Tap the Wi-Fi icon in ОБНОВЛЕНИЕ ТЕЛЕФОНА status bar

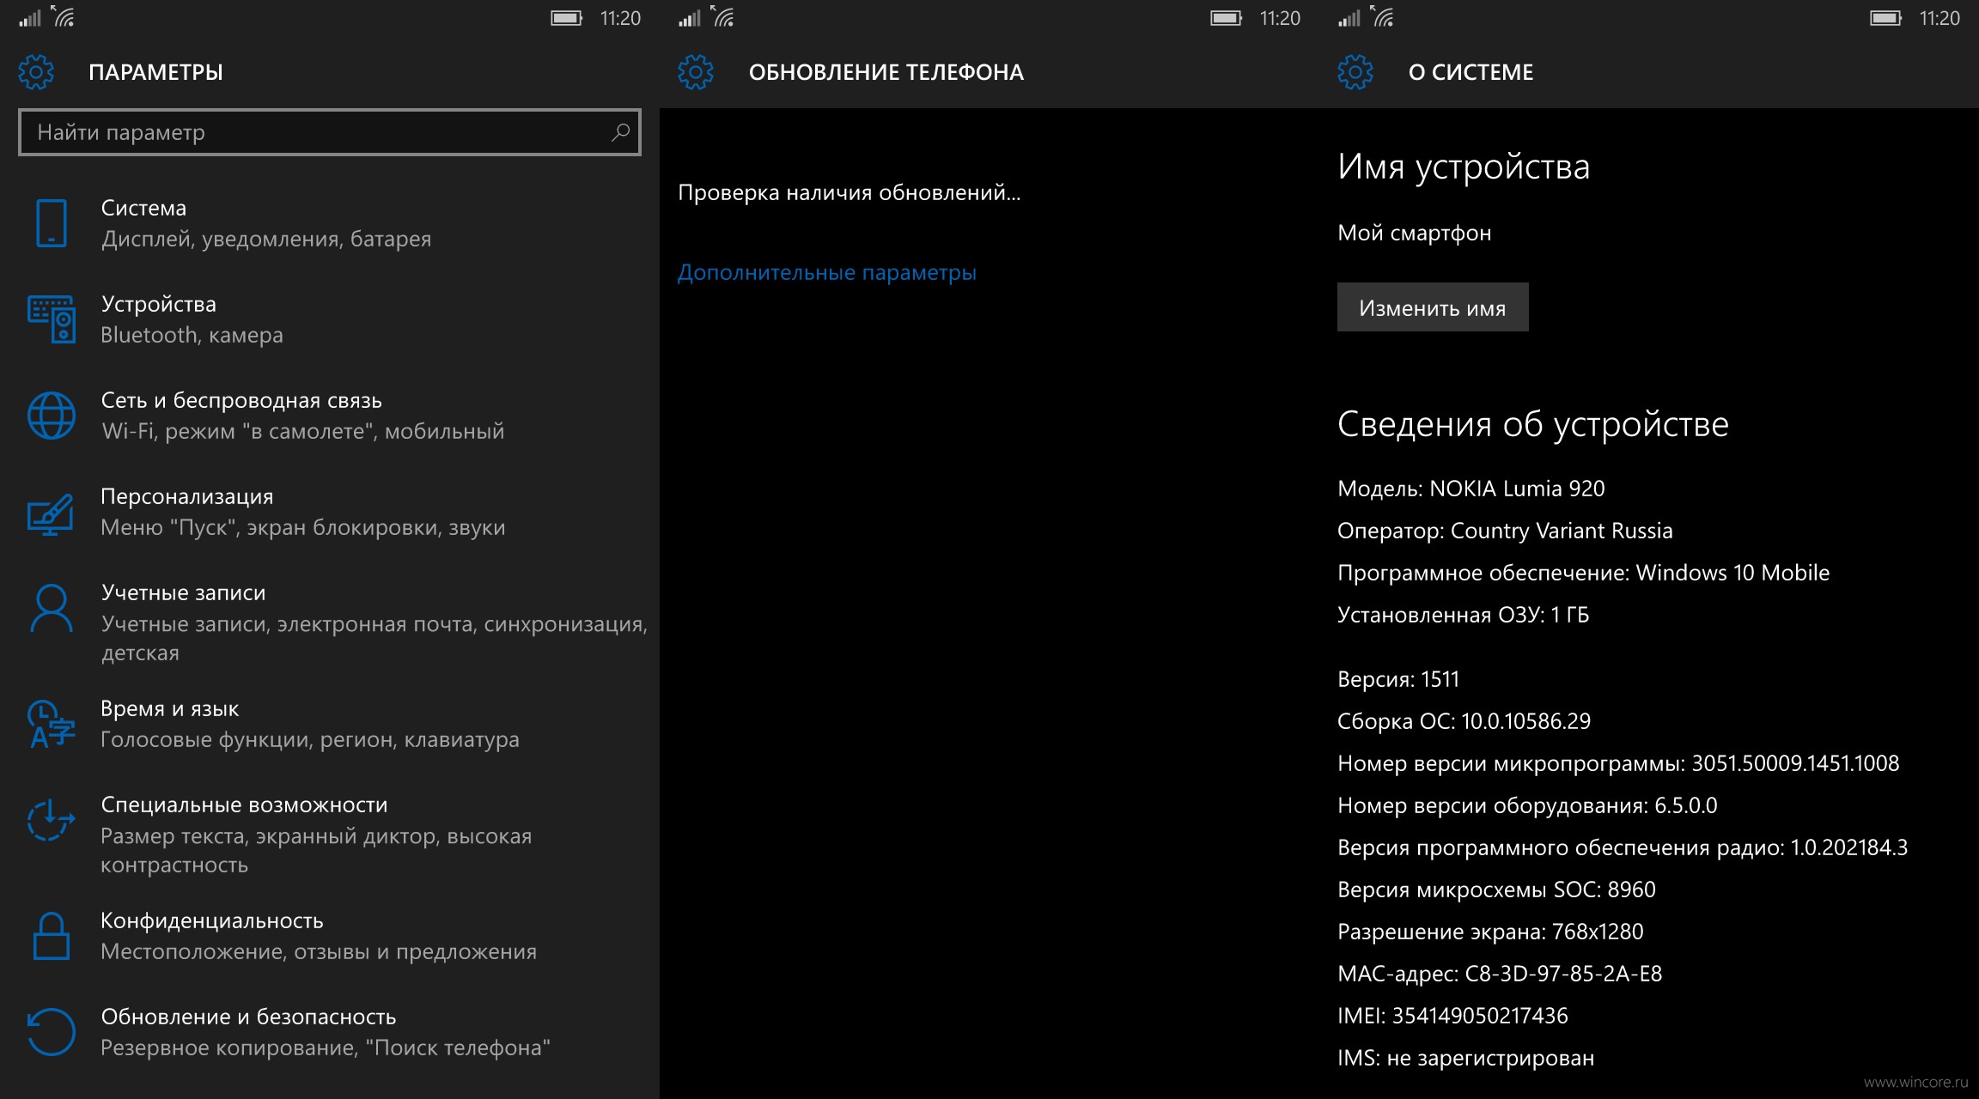coord(722,16)
